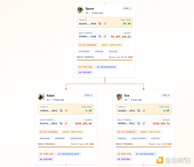Click Spore avatar thumbnail

[x=81, y=10]
